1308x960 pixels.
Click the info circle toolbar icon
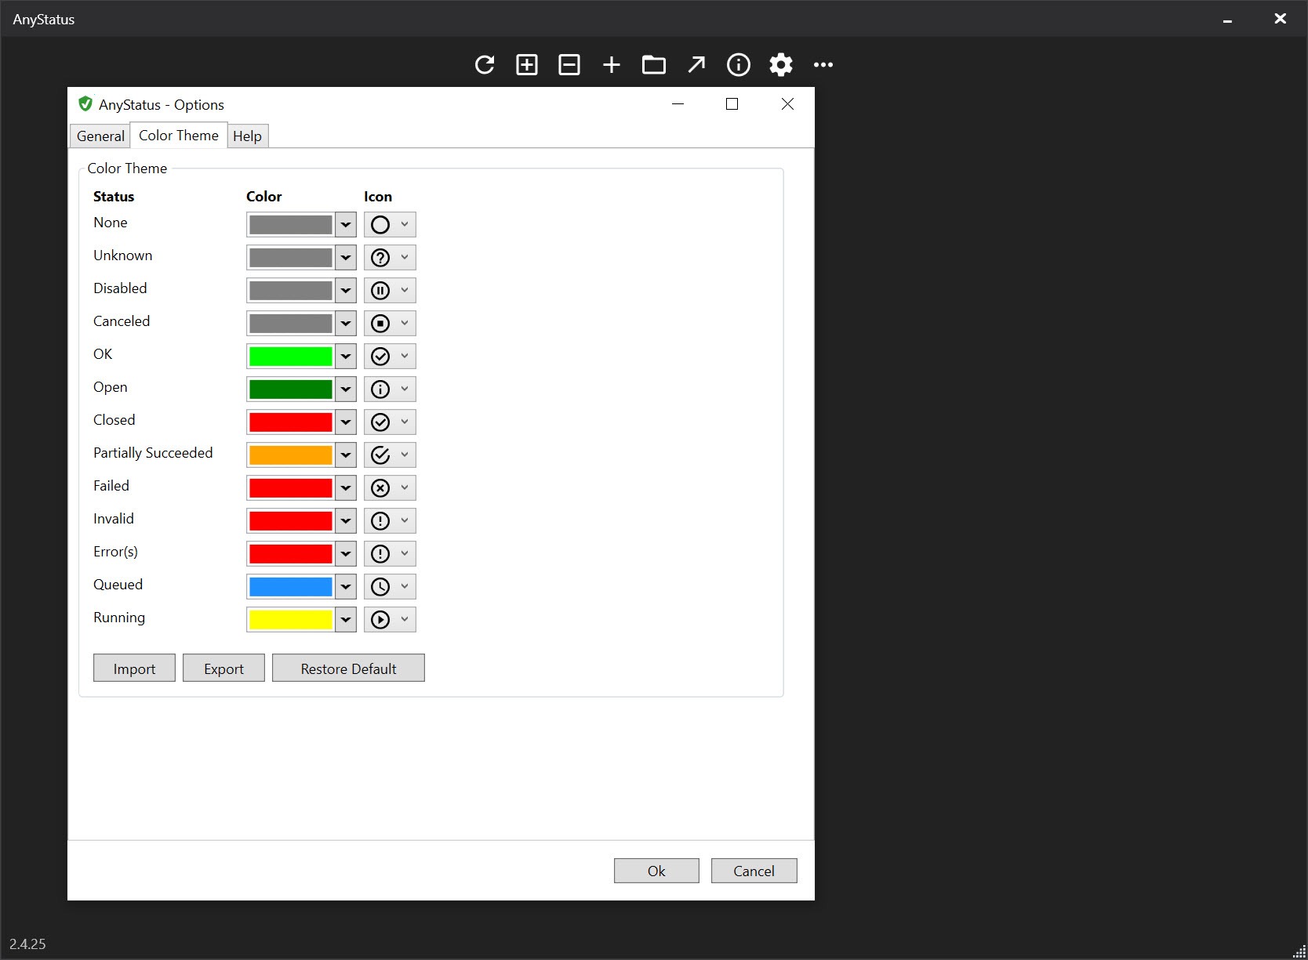click(739, 64)
